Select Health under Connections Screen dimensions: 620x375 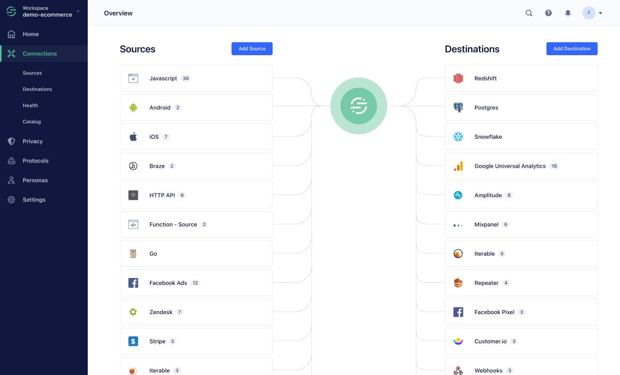30,106
